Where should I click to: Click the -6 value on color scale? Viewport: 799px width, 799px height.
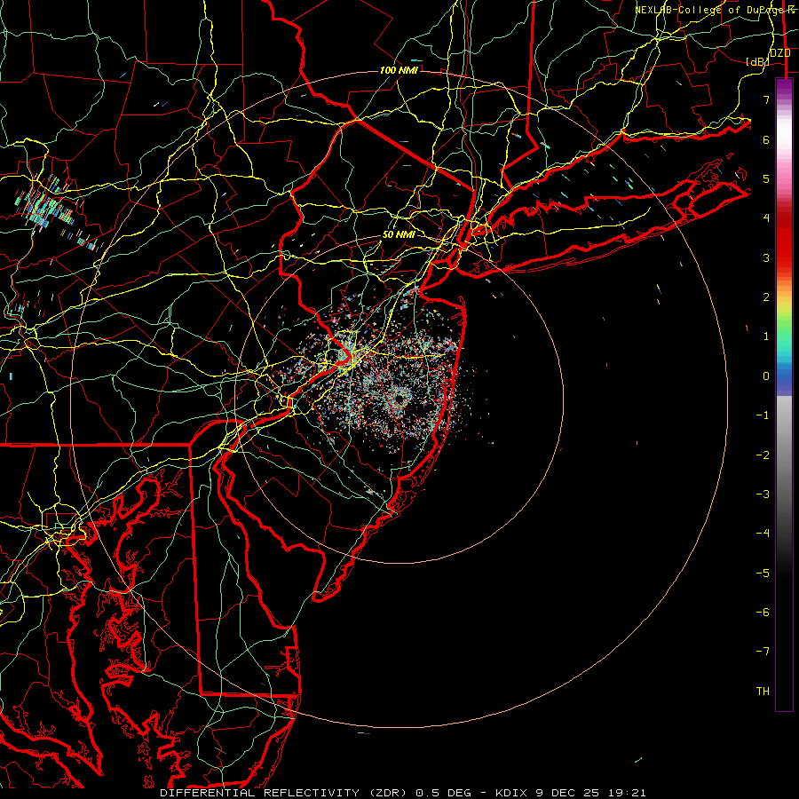point(763,613)
